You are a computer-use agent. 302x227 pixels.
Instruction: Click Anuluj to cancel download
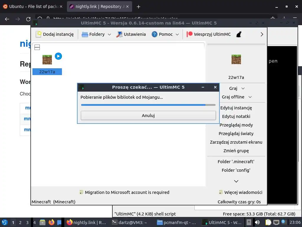148,116
